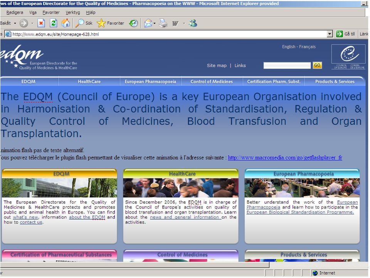Click the EDQM card building photo

tap(59, 188)
